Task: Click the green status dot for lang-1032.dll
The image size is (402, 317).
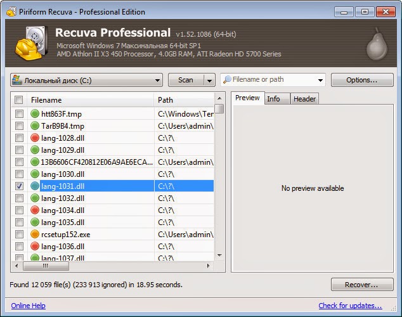Action: click(35, 198)
